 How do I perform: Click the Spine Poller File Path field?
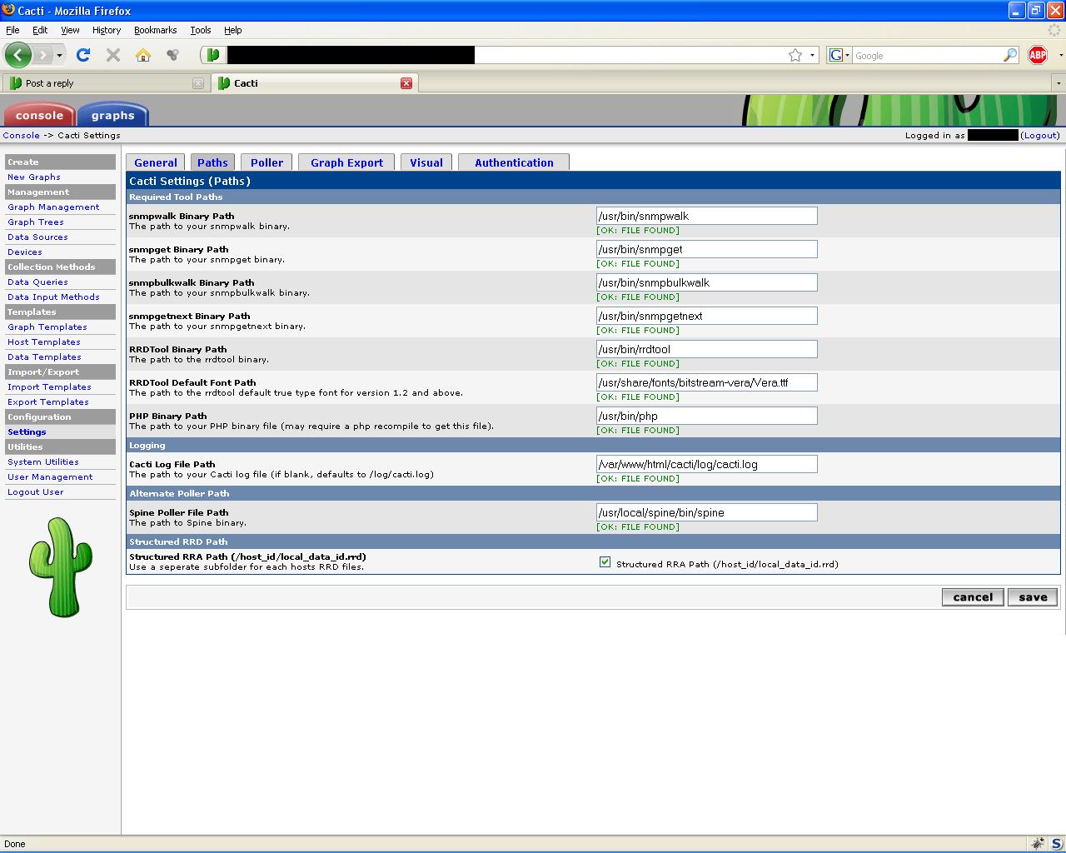point(707,512)
